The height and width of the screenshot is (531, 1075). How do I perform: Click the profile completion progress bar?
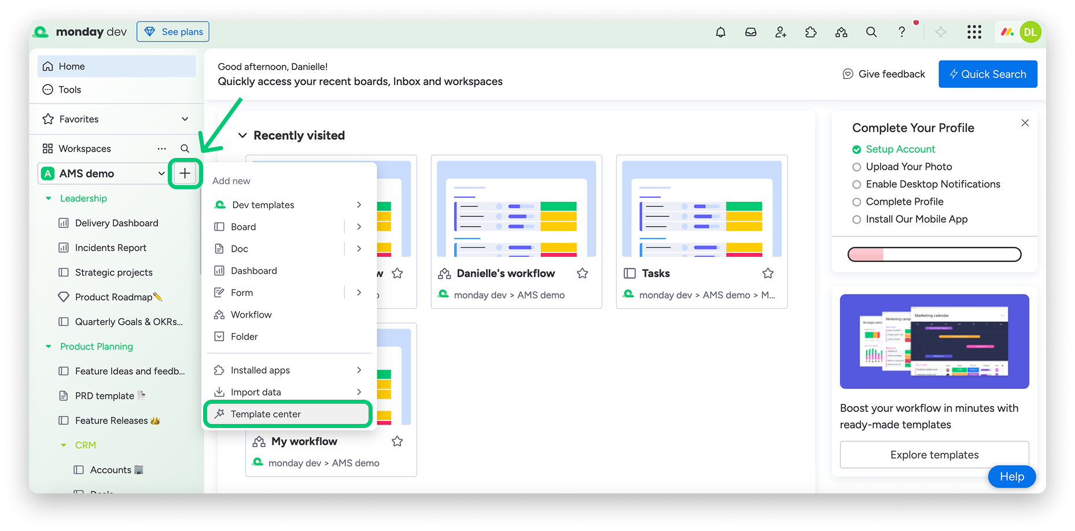tap(934, 255)
